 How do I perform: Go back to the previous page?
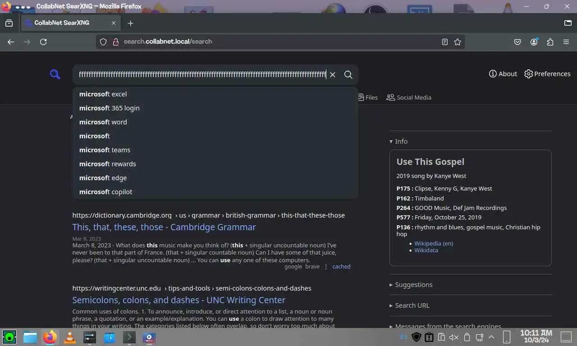click(x=11, y=42)
